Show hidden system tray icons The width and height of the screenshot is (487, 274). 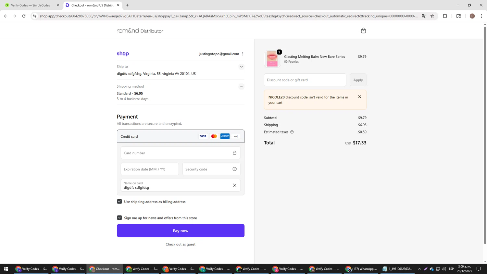pyautogui.click(x=419, y=269)
